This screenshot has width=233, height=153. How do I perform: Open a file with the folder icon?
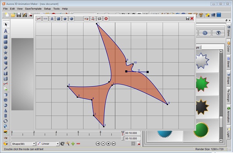tap(13, 15)
